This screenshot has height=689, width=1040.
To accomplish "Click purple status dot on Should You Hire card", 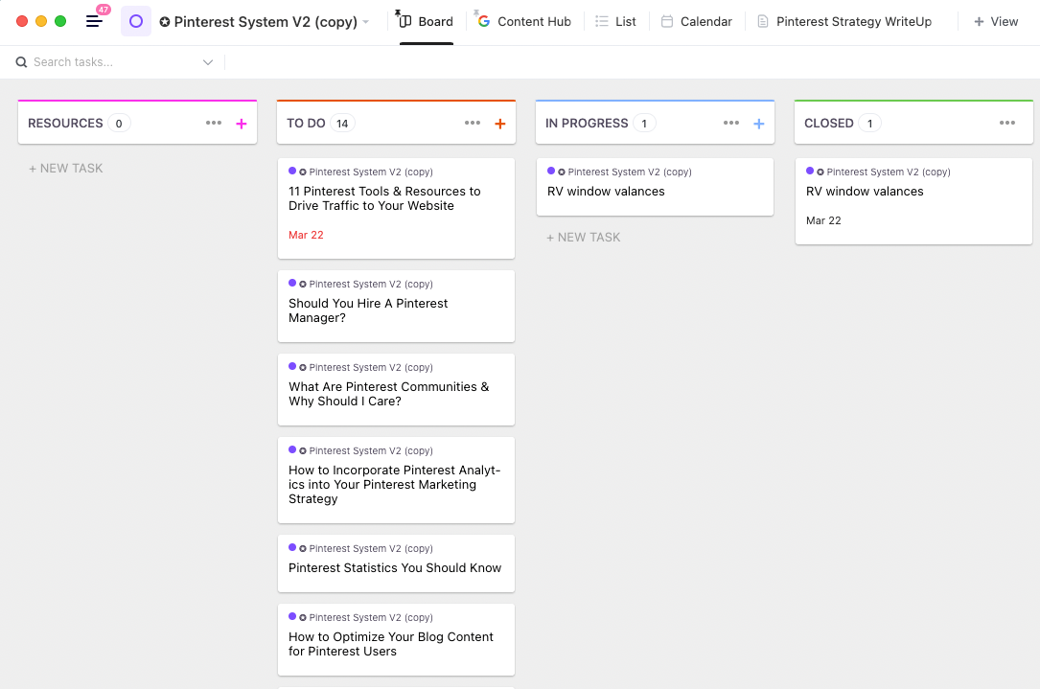I will point(292,283).
